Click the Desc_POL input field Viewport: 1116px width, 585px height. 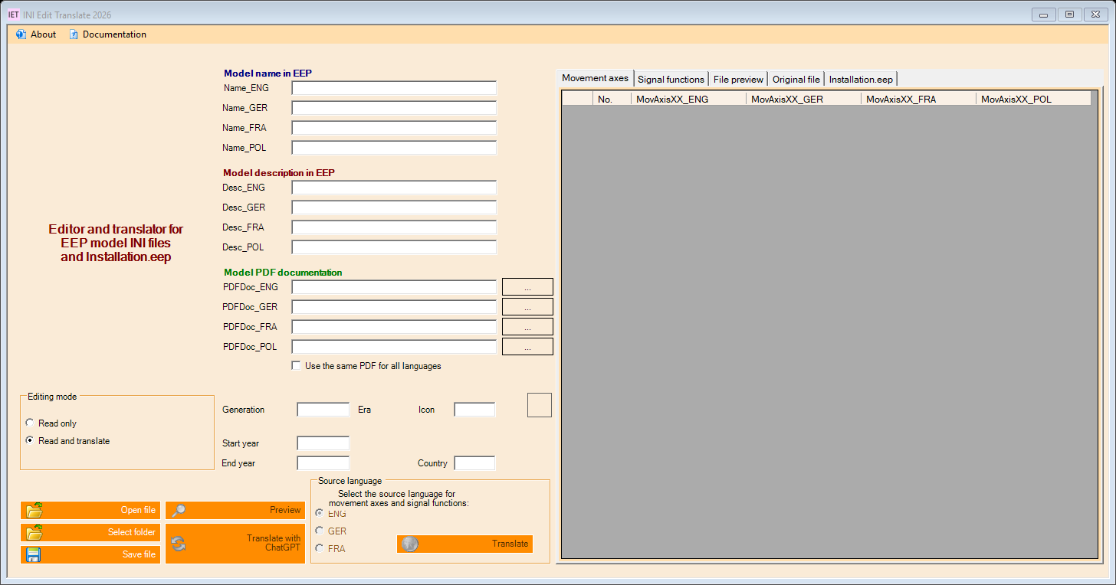click(x=394, y=247)
